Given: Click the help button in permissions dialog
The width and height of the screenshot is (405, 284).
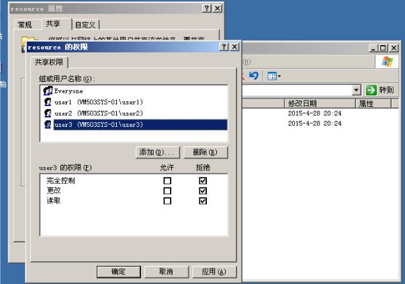Looking at the screenshot, I should tap(224, 47).
